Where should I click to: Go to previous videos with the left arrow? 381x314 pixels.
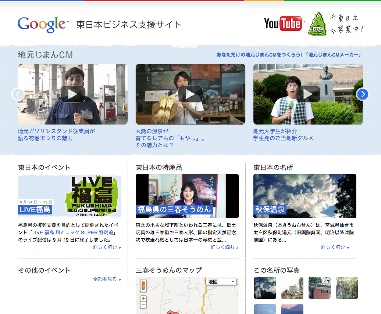coord(18,94)
